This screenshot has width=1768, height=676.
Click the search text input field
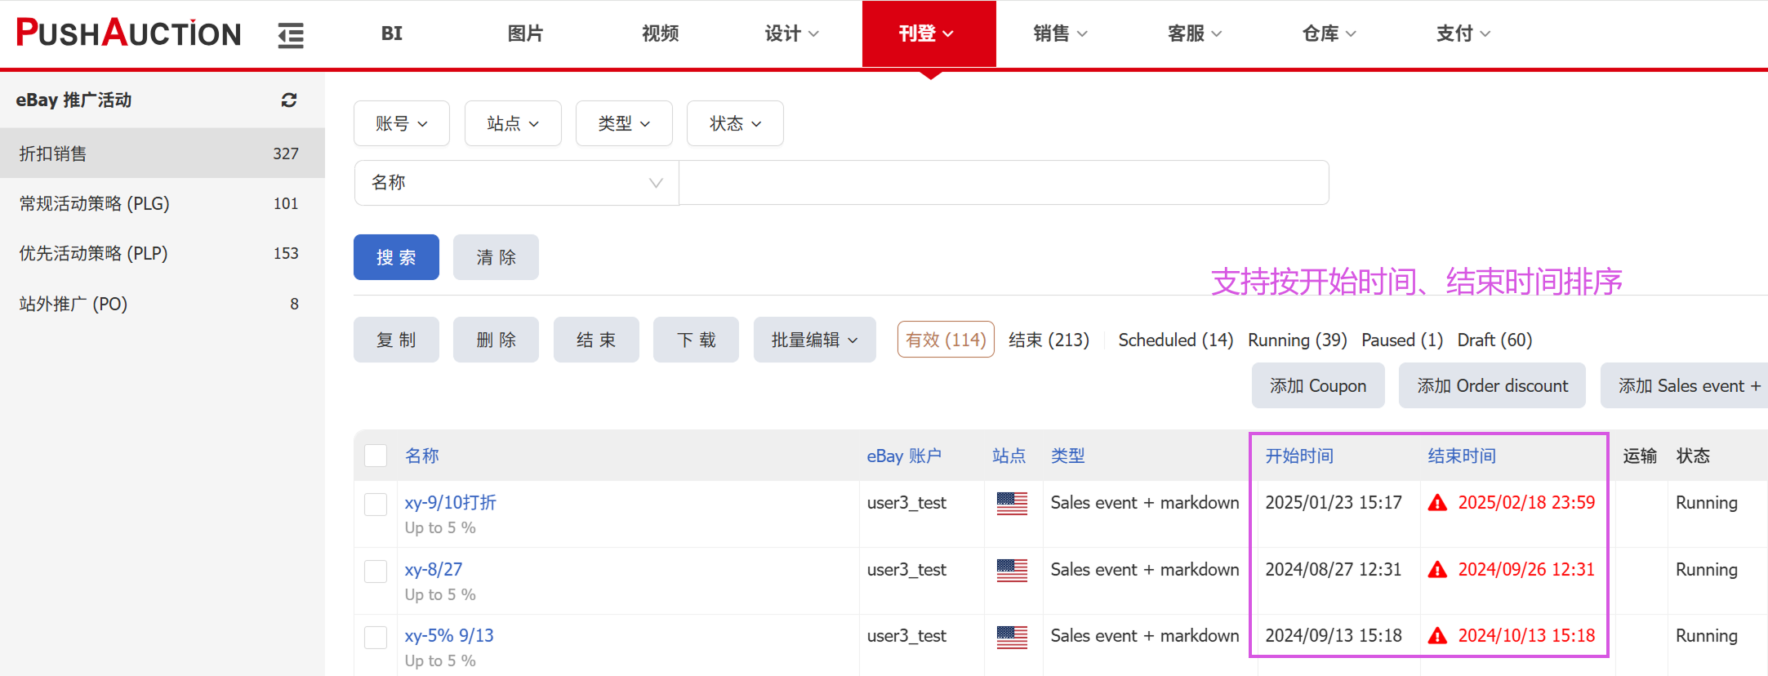pos(1003,183)
